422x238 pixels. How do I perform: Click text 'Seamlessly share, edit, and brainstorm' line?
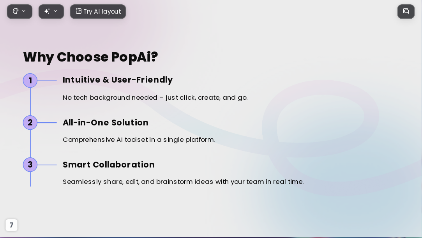coord(183,182)
